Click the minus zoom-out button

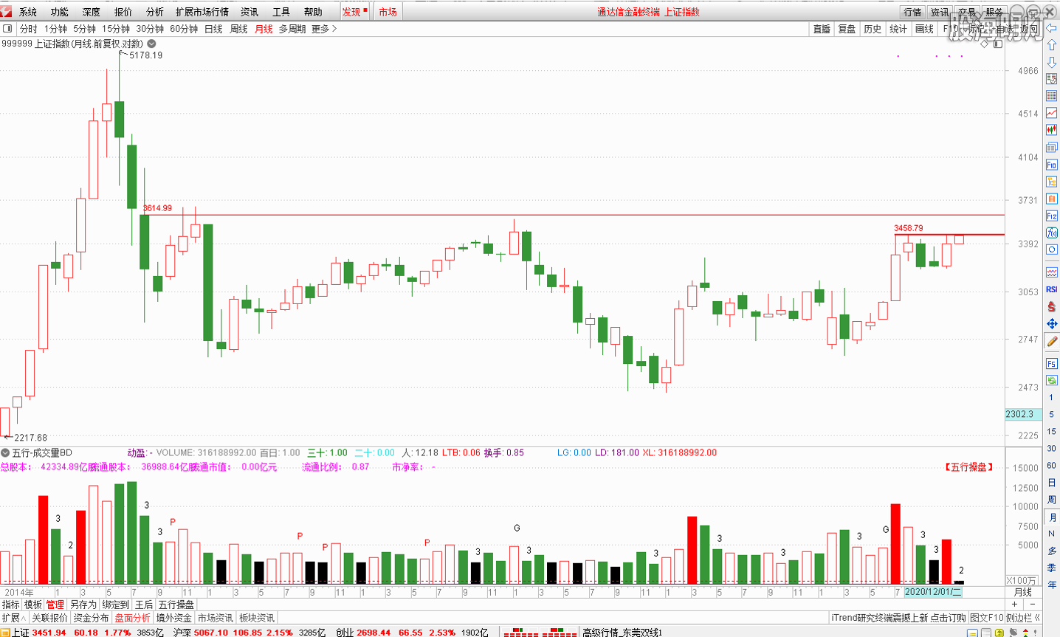pyautogui.click(x=1033, y=604)
